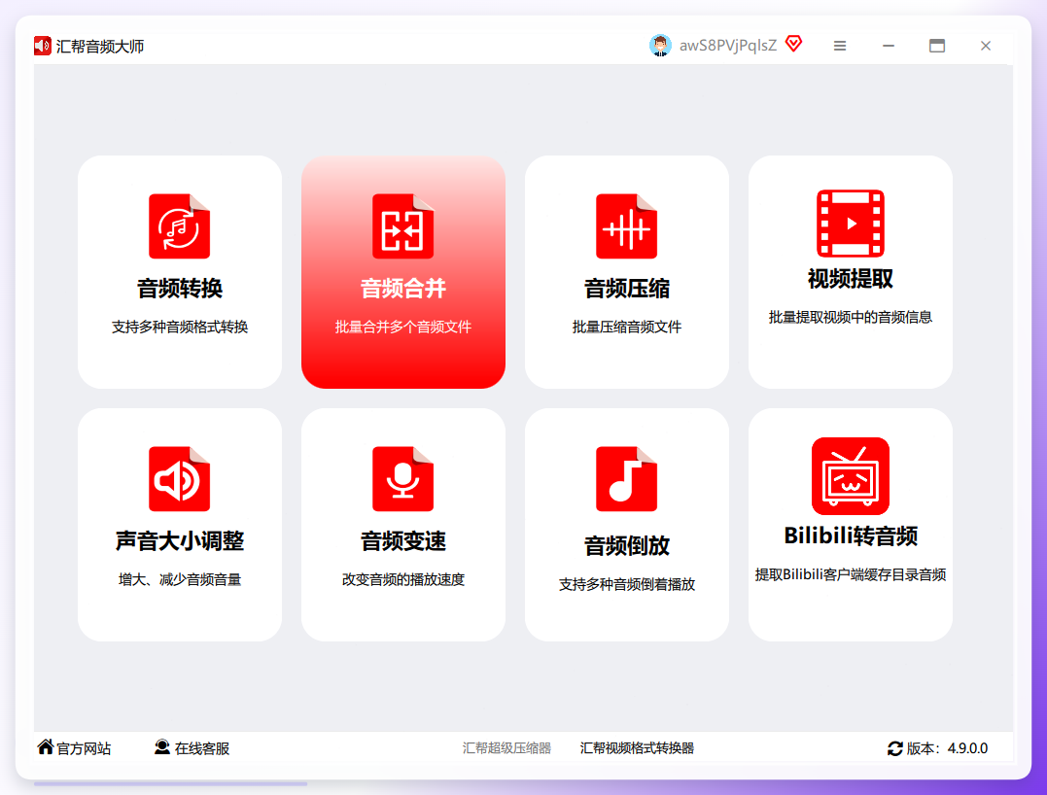1047x795 pixels.
Task: Click description 支持多种音频格式转换
Action: point(180,327)
